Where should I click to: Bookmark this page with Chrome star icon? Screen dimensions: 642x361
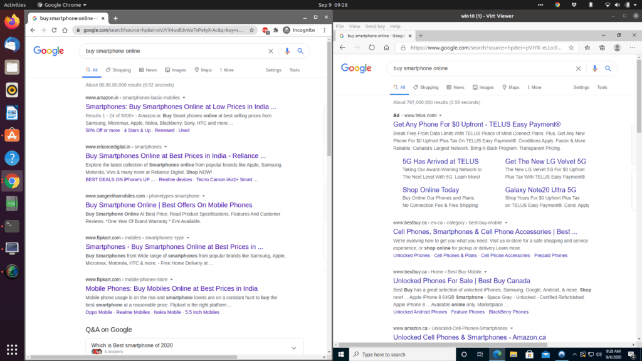(252, 30)
